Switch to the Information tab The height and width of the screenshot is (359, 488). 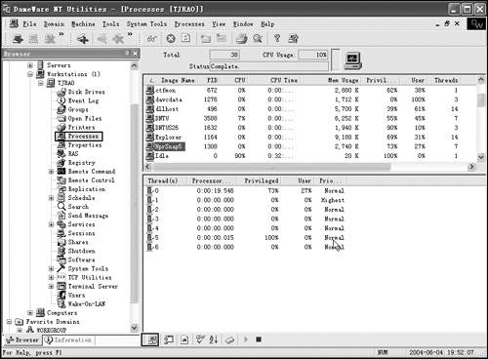pyautogui.click(x=68, y=339)
